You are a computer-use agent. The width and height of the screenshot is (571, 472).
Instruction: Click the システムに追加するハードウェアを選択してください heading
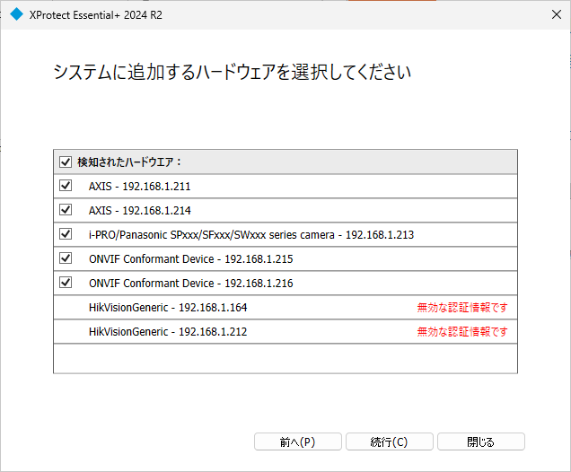pyautogui.click(x=233, y=72)
